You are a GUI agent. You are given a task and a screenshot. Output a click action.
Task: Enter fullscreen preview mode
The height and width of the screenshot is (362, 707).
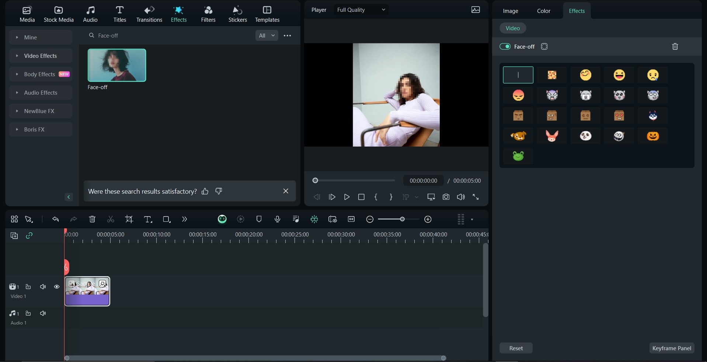pos(476,197)
